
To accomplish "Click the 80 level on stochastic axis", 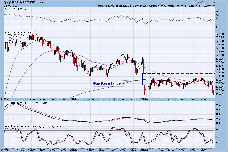I will pyautogui.click(x=217, y=130).
